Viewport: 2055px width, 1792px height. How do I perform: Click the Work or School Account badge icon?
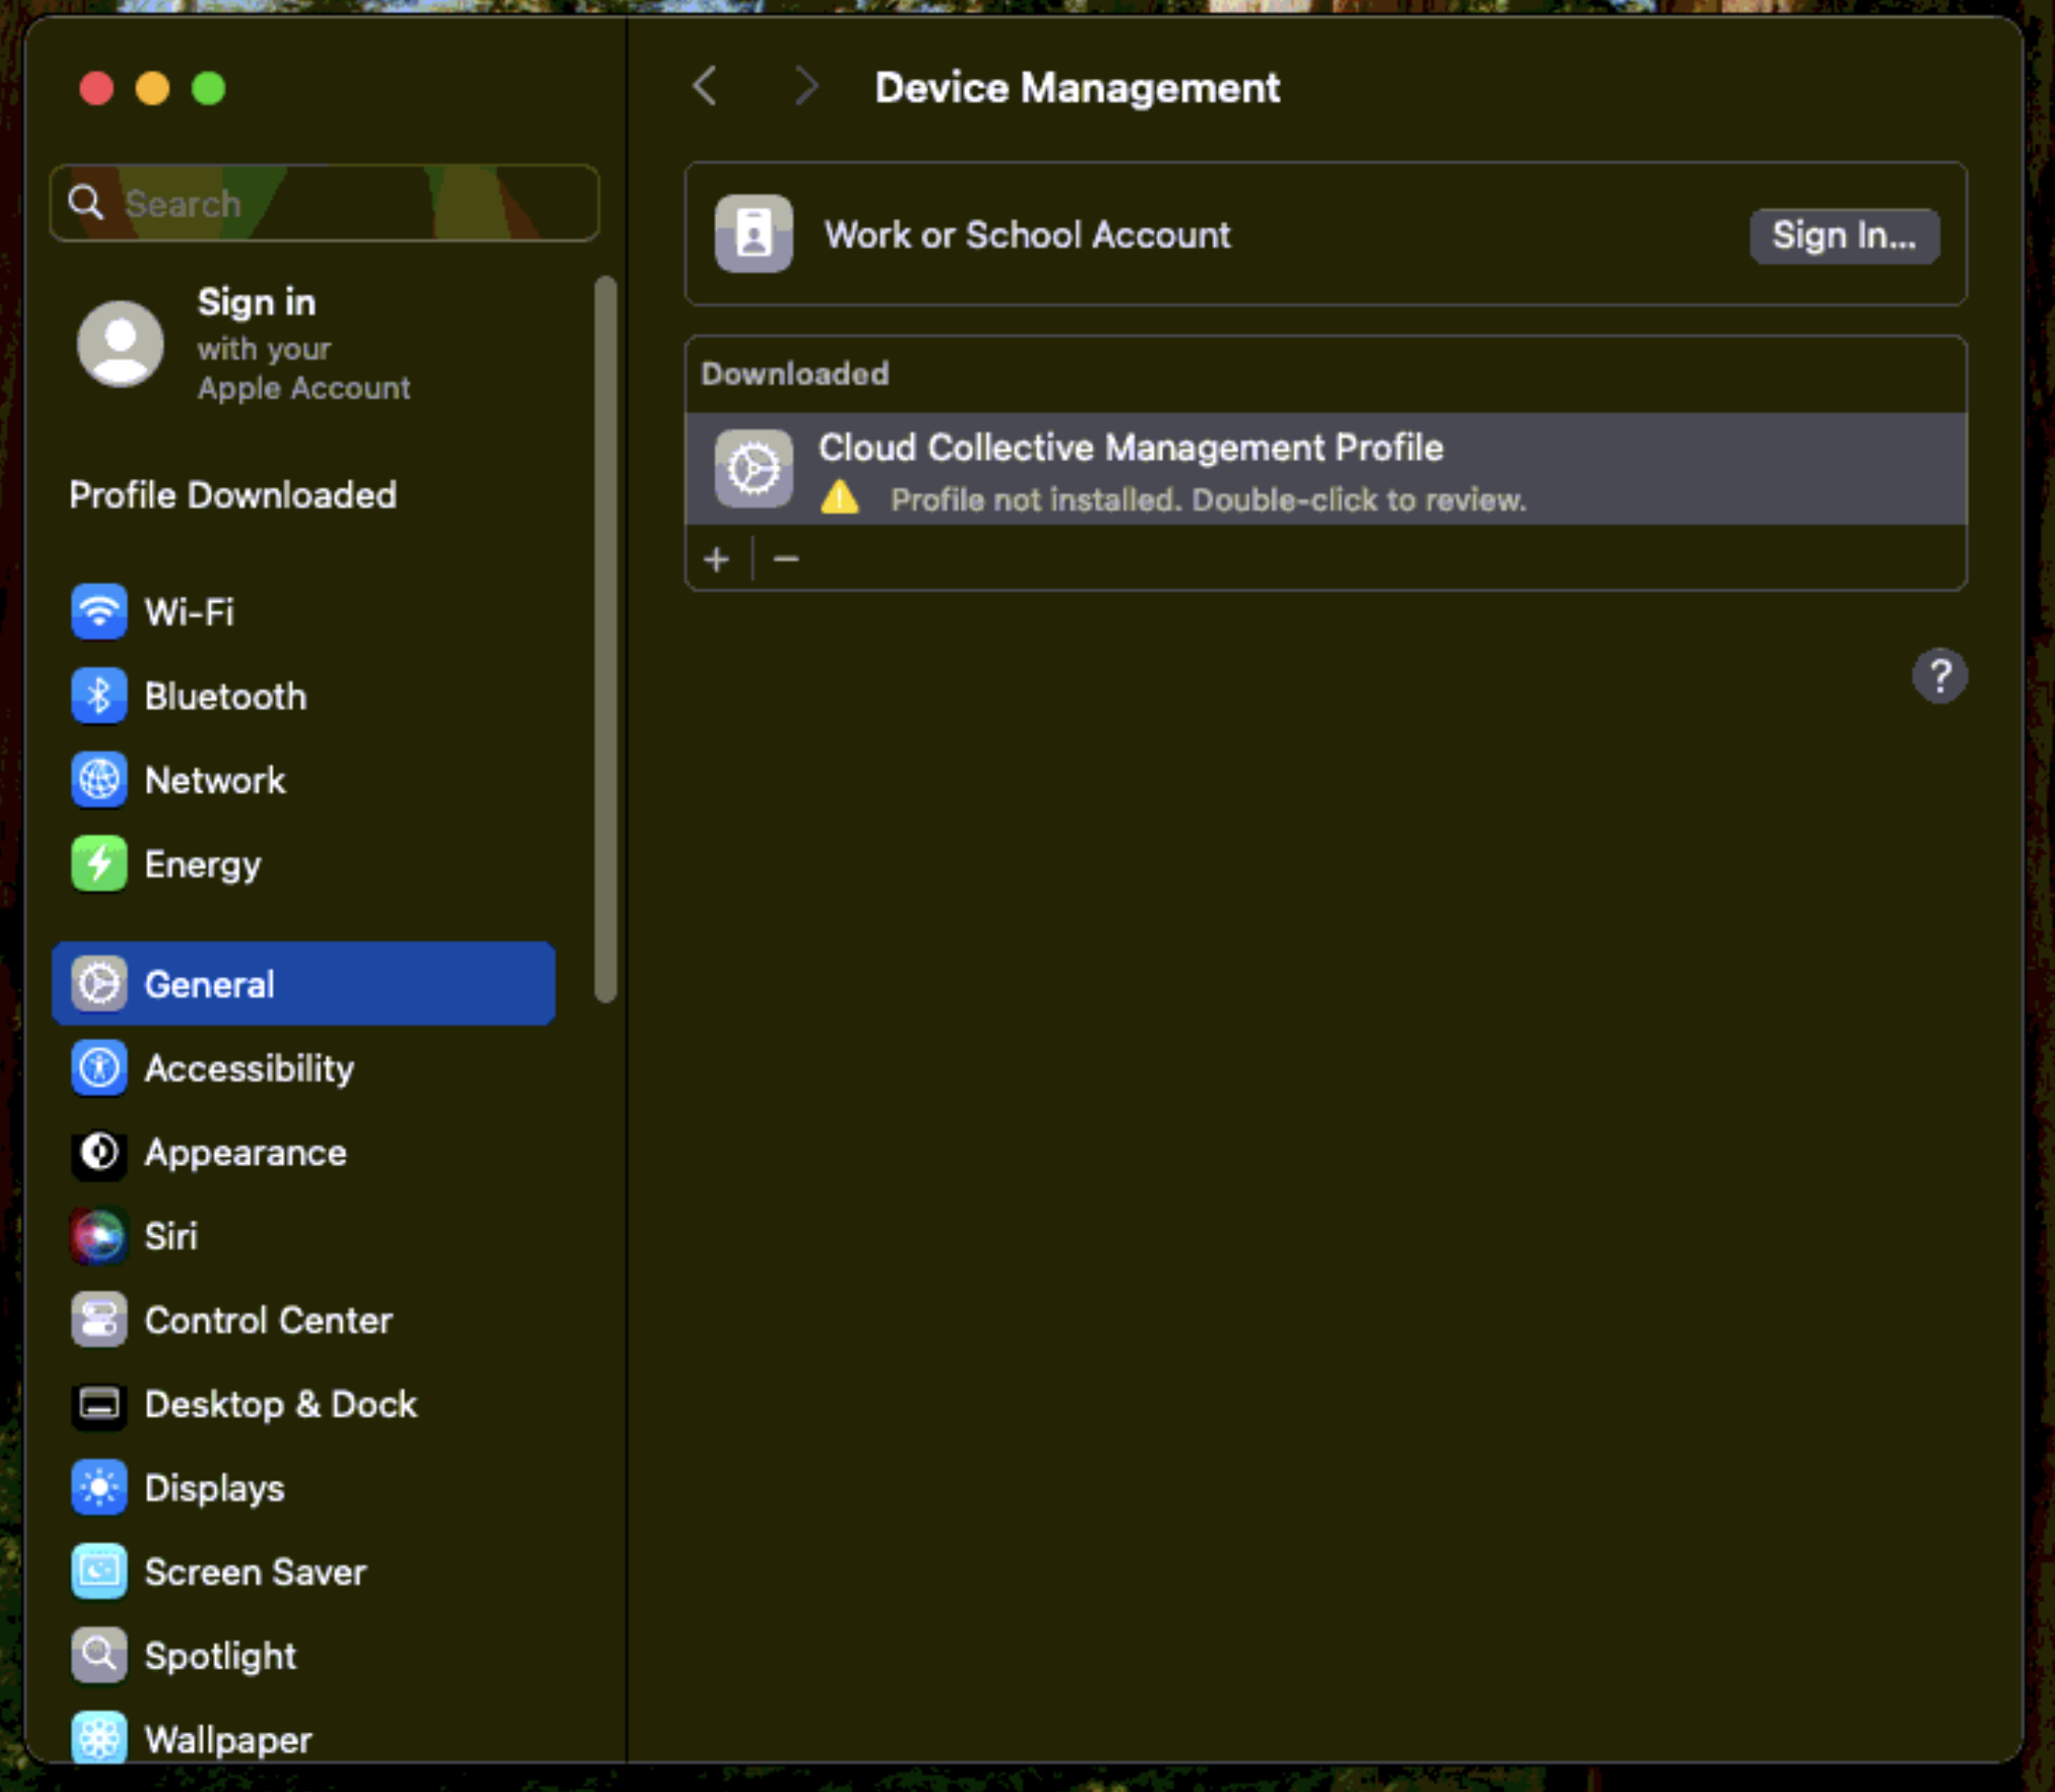[753, 234]
